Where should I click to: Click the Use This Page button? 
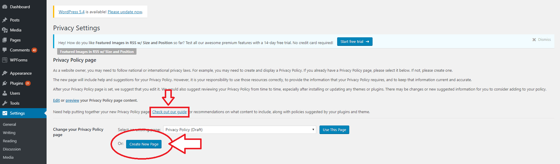click(x=334, y=130)
